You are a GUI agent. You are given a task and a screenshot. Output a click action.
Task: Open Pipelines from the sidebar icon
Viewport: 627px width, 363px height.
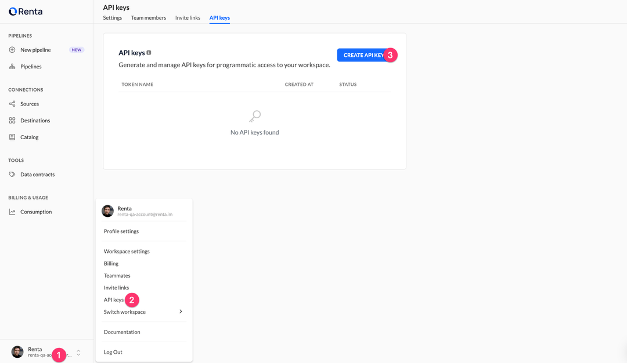coord(13,66)
